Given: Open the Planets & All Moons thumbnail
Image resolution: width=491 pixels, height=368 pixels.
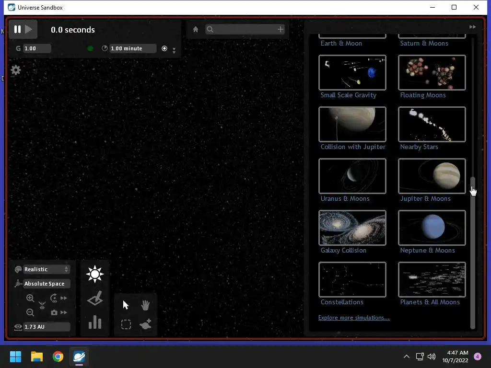Looking at the screenshot, I should (x=432, y=279).
